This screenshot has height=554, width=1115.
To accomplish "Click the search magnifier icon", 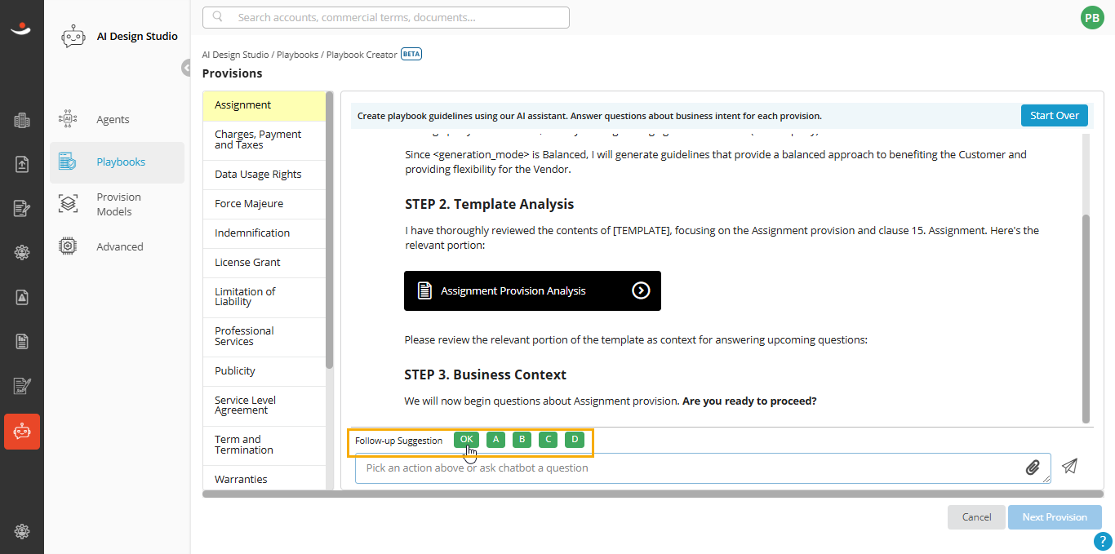I will pos(218,17).
